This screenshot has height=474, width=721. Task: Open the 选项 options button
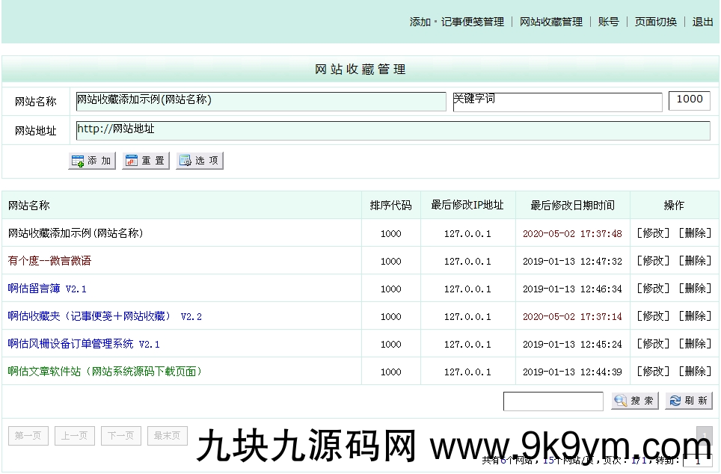click(200, 161)
